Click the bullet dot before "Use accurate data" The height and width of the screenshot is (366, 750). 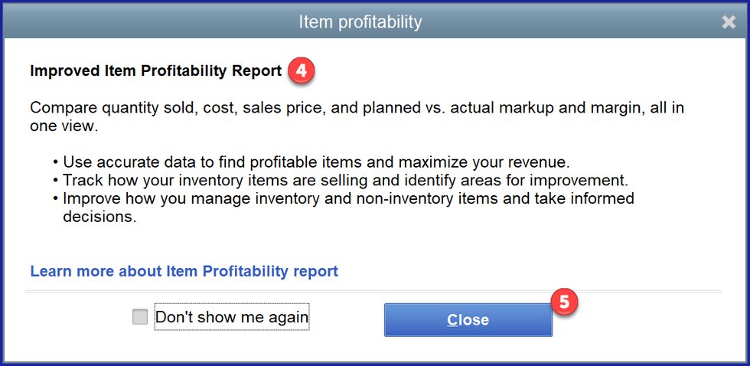[55, 162]
